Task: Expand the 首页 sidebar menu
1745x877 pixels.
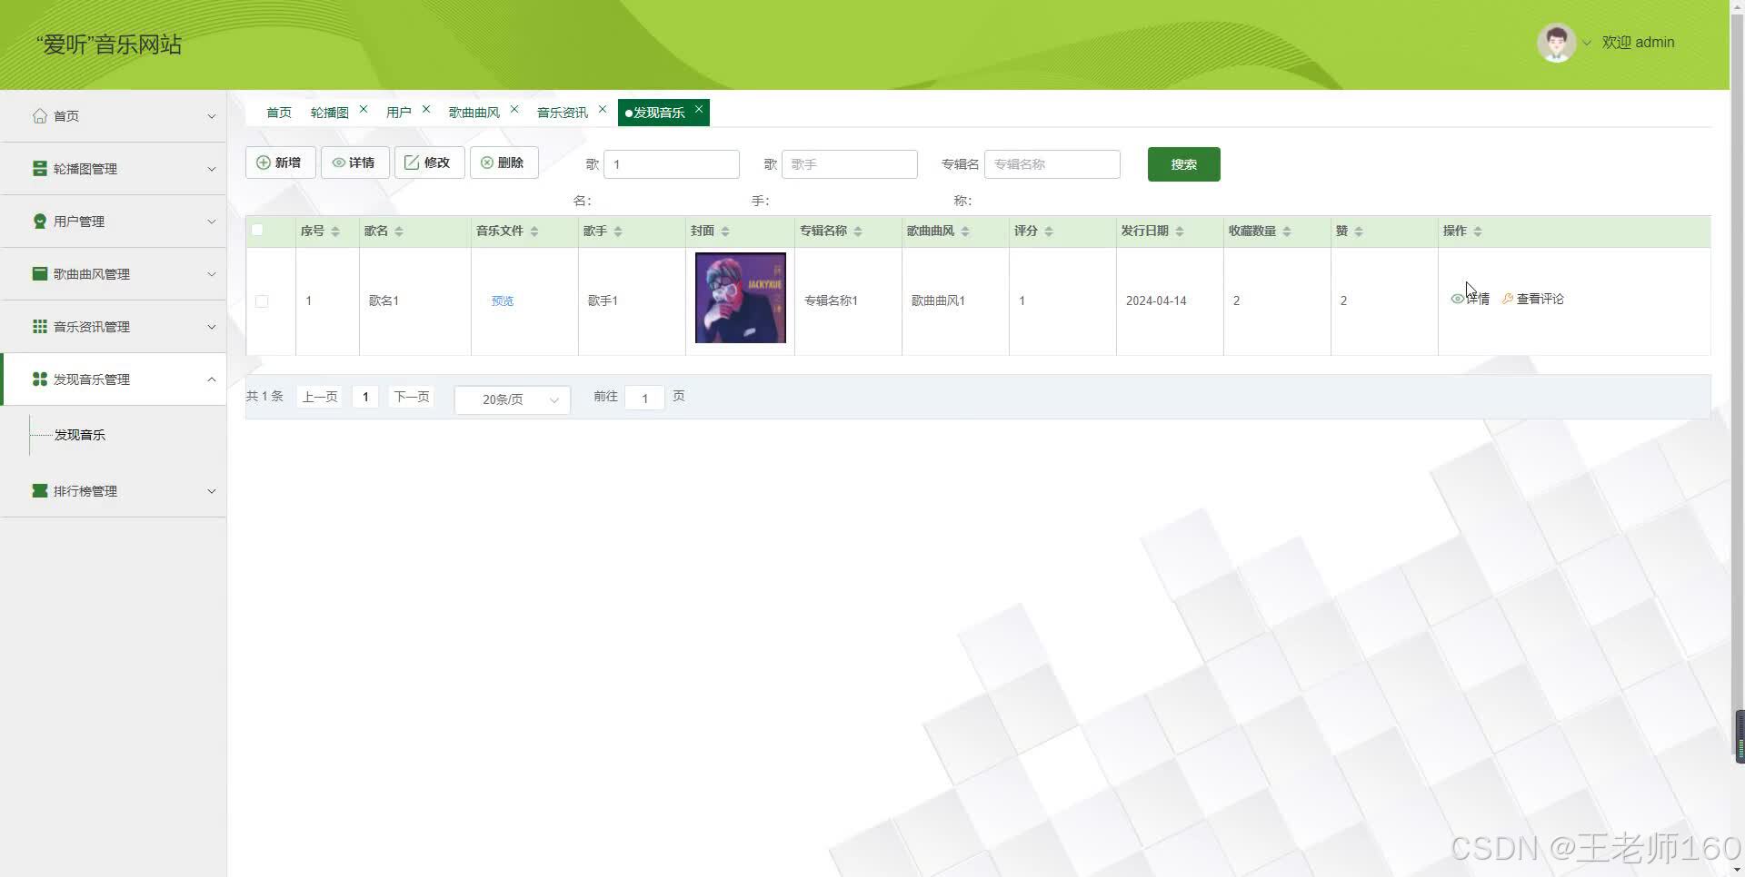Action: 212,116
